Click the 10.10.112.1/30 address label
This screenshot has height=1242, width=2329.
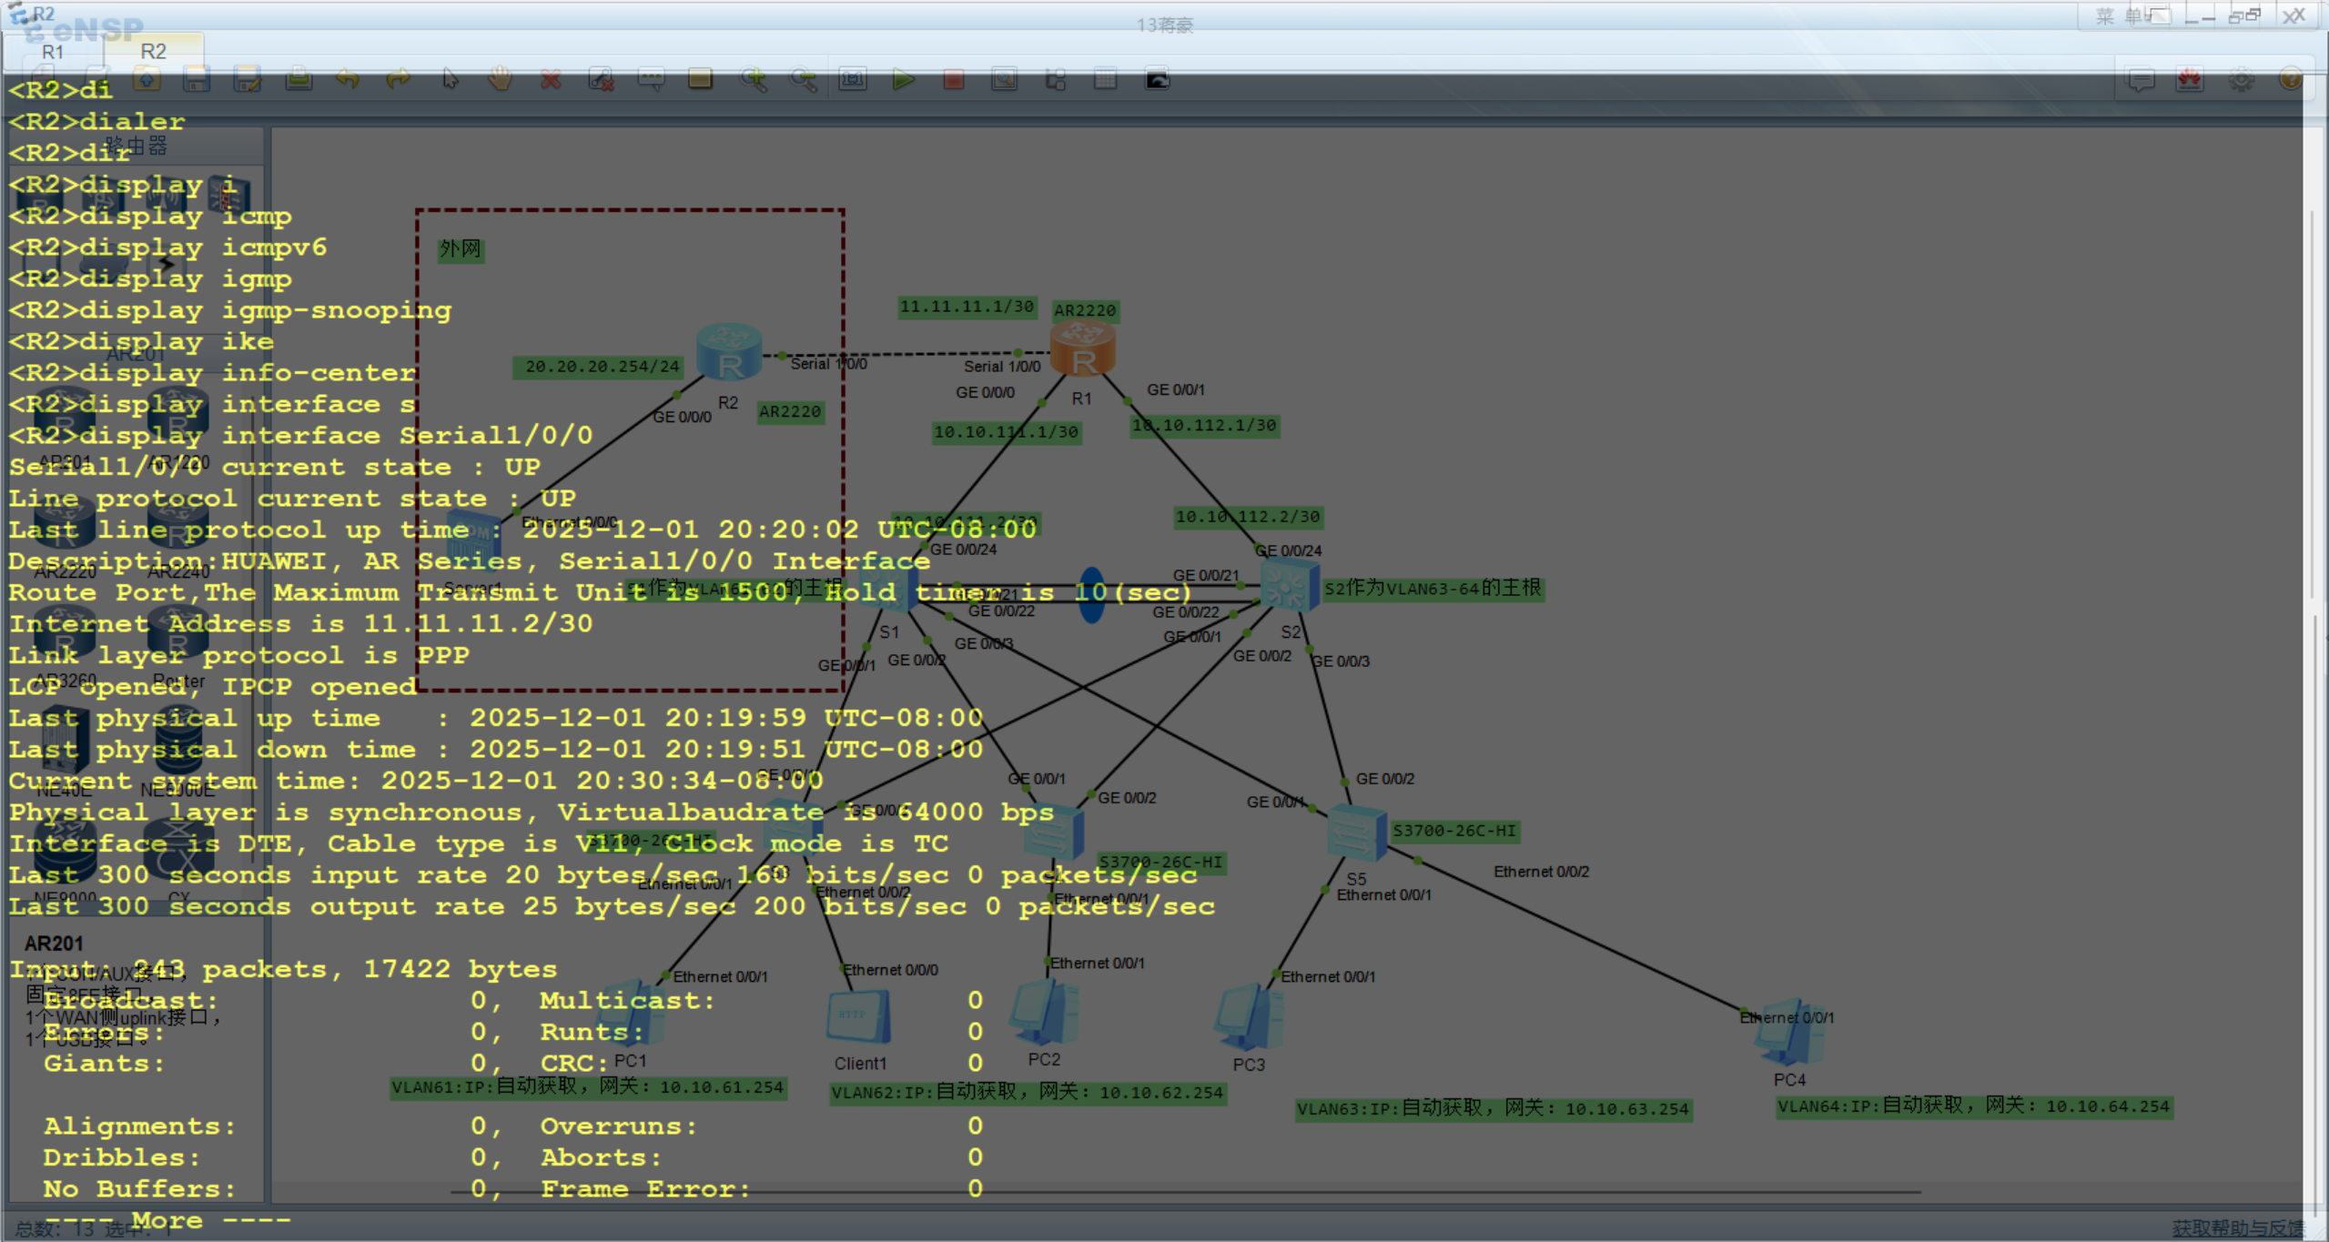1205,426
